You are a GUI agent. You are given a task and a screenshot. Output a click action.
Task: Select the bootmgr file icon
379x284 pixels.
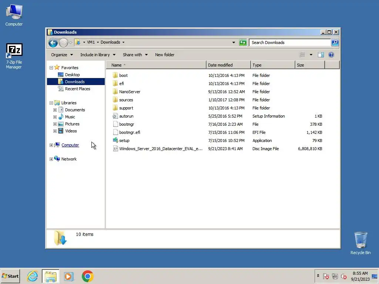(115, 124)
